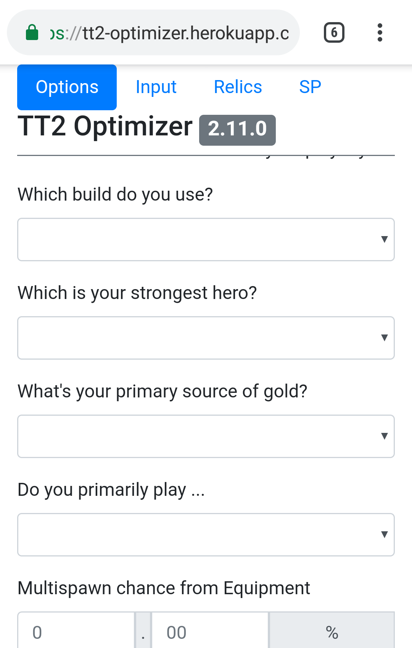
Task: Expand the 'Which build do you use' select box
Action: coord(206,240)
